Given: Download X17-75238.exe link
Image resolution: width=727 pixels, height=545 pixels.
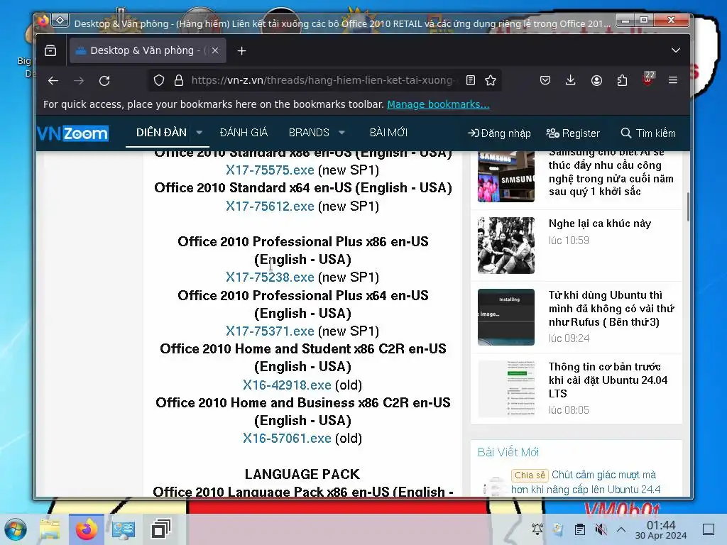Looking at the screenshot, I should pos(270,277).
